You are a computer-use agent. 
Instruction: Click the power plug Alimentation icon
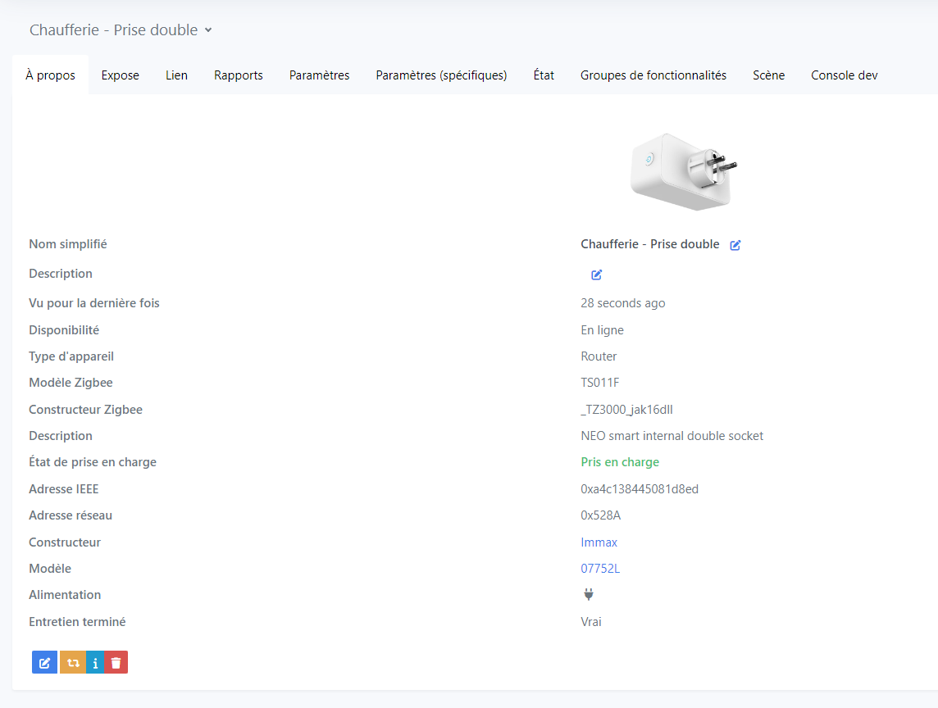click(x=589, y=594)
